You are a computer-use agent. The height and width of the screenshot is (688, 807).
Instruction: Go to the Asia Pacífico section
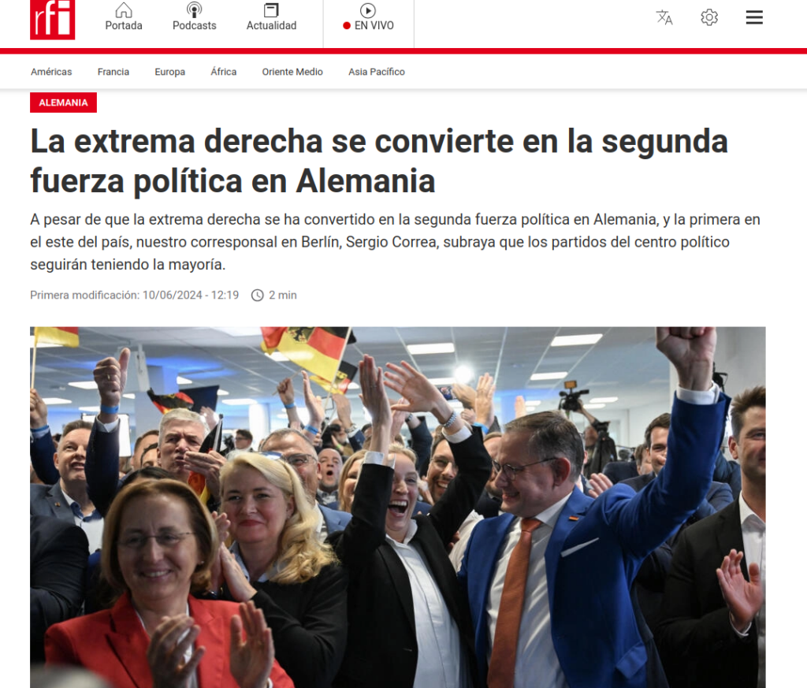click(377, 72)
